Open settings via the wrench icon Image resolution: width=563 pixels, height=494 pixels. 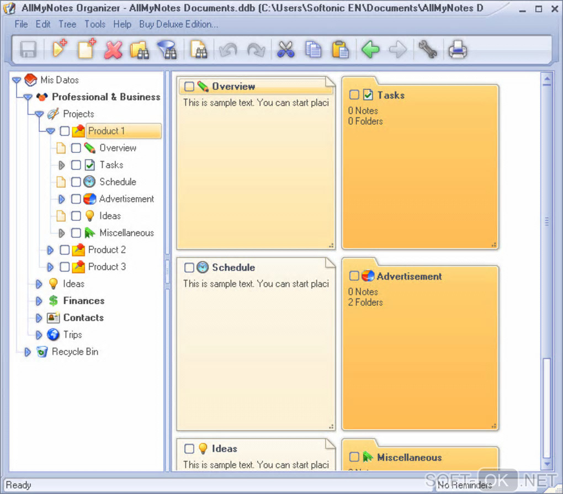pyautogui.click(x=428, y=49)
